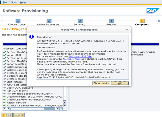Select step 1 Choose Option

18,21
